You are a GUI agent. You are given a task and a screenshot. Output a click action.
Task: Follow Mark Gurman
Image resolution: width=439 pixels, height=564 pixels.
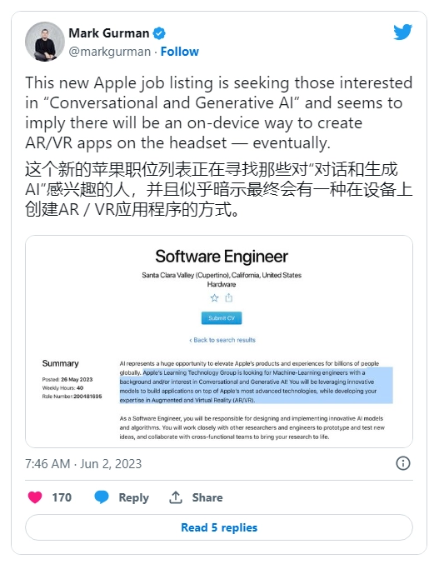coord(179,52)
